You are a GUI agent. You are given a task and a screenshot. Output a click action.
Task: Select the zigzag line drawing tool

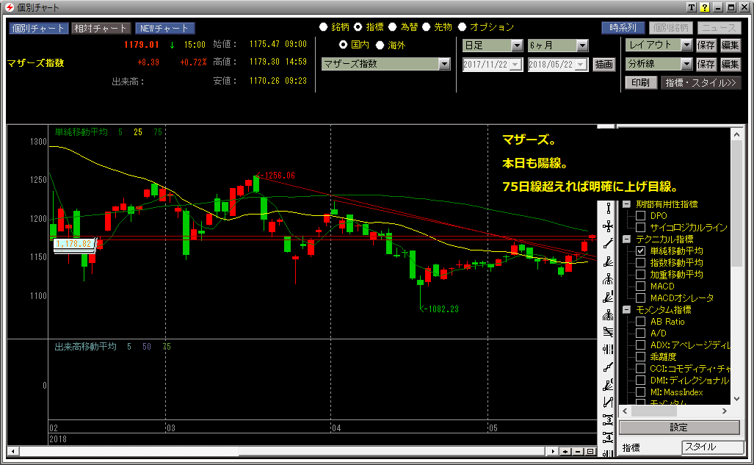tap(608, 403)
